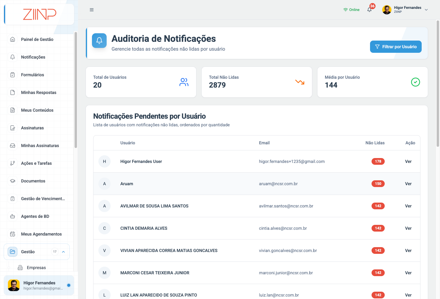Click the Ações e Tarefas branch icon

[13, 163]
